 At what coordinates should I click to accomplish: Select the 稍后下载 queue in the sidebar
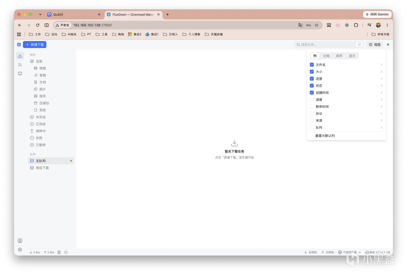pos(51,168)
